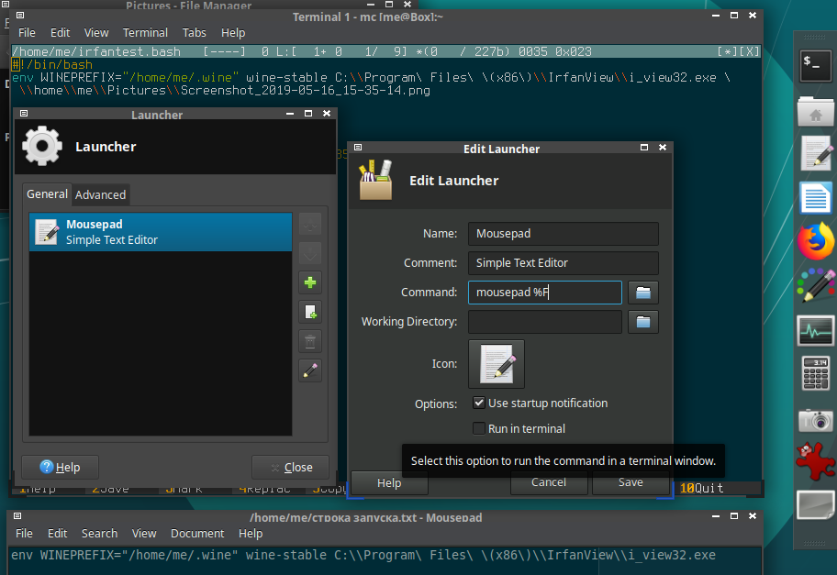Open the document writer icon in the dock

(816, 197)
